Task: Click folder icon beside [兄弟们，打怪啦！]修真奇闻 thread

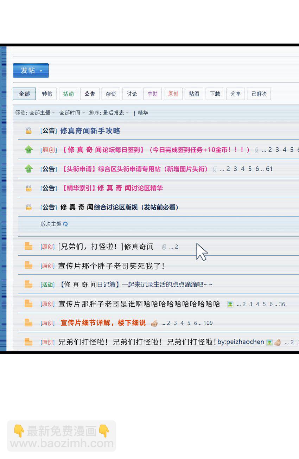Action: point(28,246)
